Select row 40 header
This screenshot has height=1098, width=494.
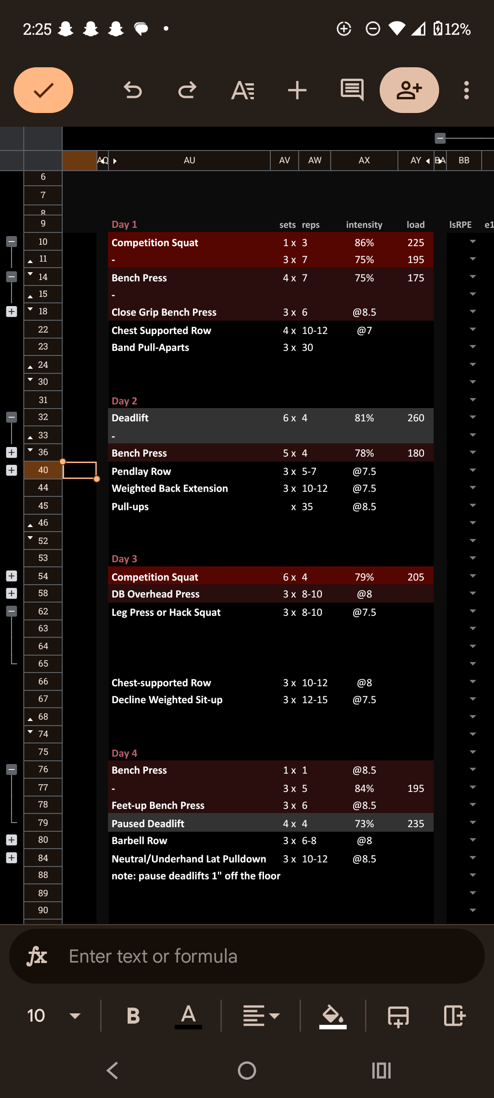[43, 470]
